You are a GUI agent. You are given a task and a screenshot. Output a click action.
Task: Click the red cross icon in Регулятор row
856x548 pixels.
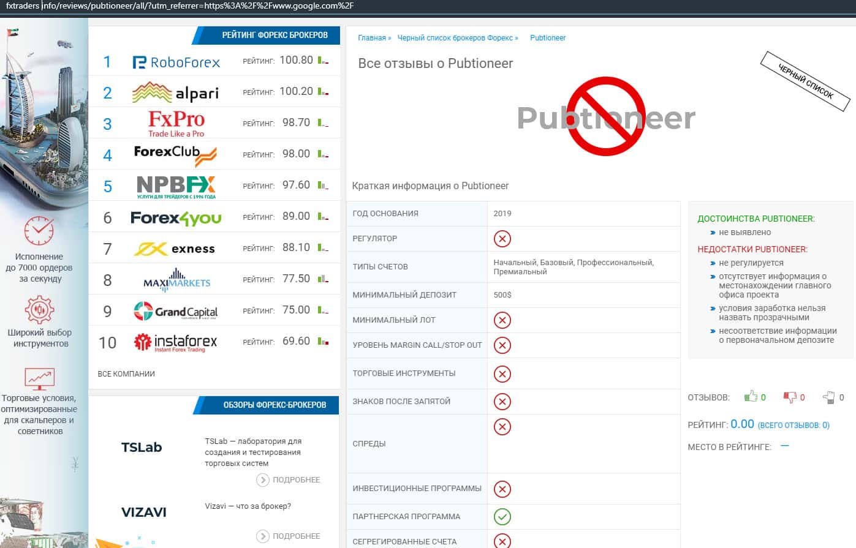pos(502,239)
